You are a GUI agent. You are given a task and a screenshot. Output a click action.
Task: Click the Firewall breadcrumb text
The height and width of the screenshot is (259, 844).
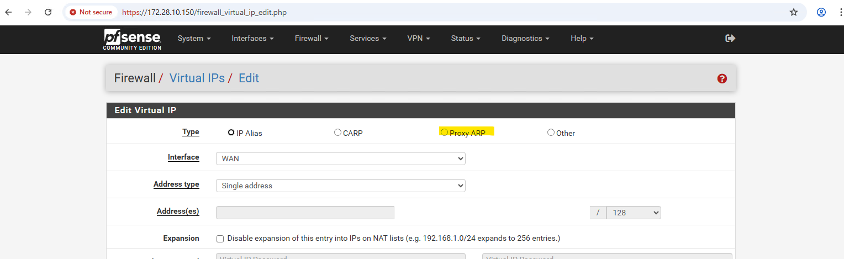coord(135,78)
